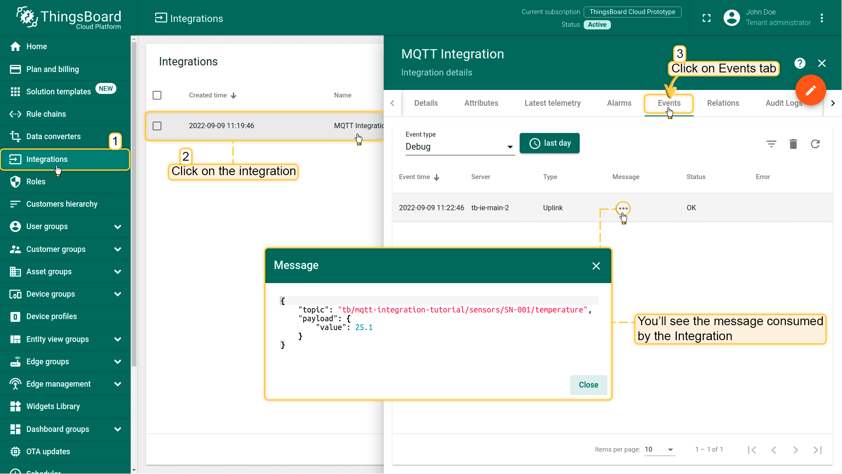Switch to Events tab
The image size is (842, 474).
point(669,103)
